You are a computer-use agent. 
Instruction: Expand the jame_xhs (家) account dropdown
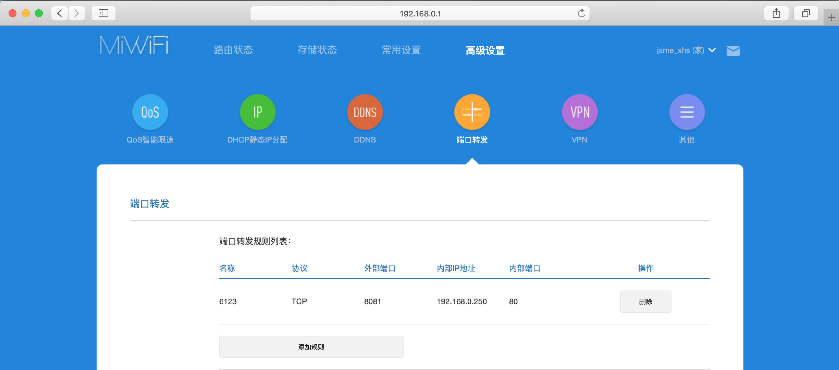686,50
